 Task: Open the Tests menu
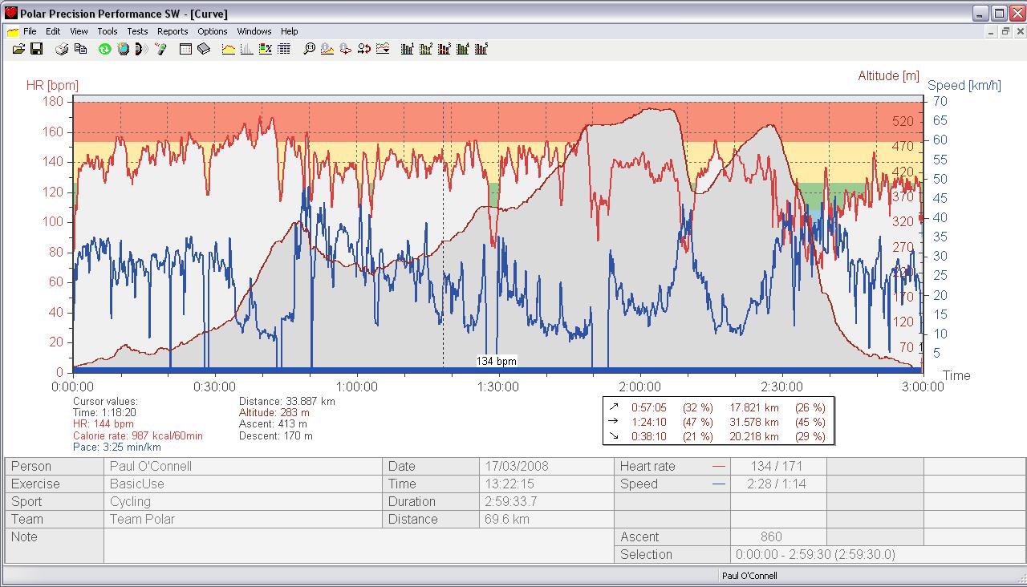click(x=137, y=31)
